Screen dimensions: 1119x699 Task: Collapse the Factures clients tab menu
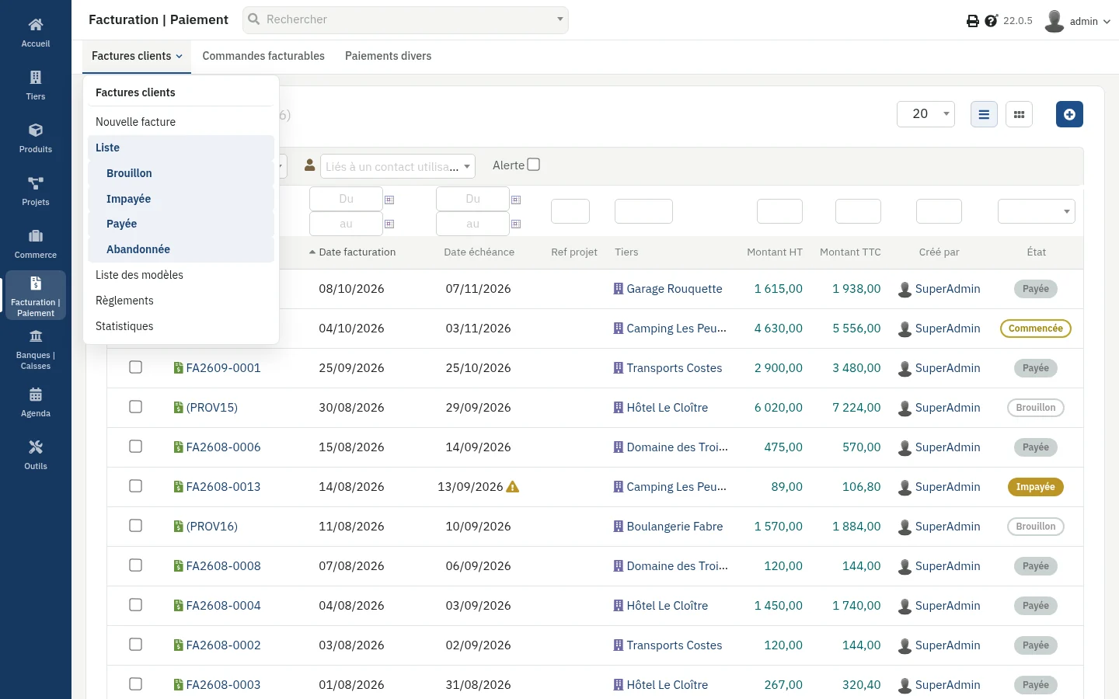pos(137,56)
